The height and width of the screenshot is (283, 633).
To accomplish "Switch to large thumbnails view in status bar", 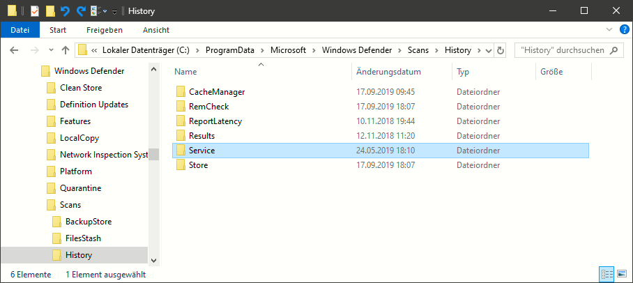I will (x=618, y=275).
